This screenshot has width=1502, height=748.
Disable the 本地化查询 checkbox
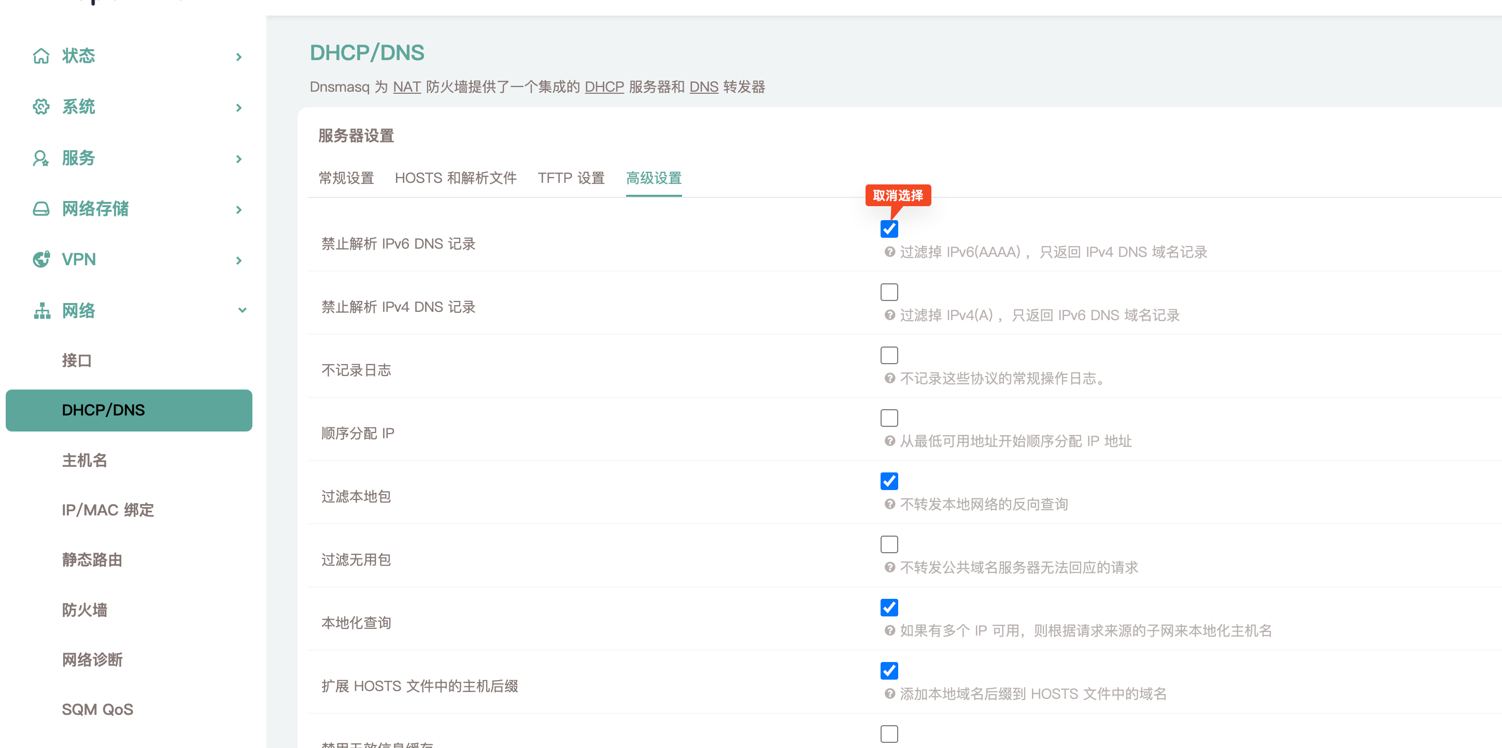coord(889,608)
